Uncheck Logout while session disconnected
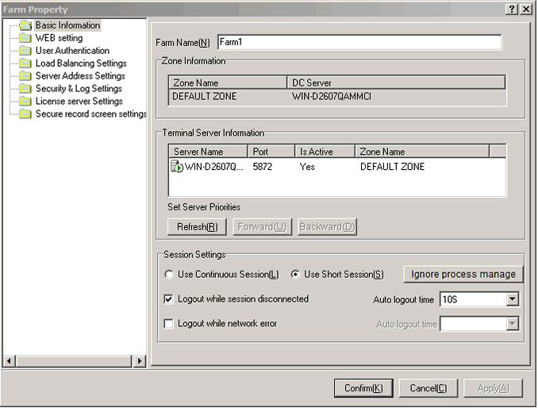Screen dimensions: 538x408 [169, 299]
